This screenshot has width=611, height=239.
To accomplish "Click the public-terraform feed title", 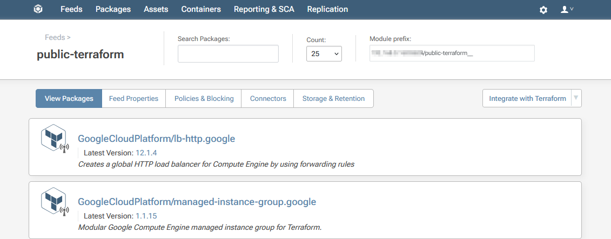I will 80,54.
